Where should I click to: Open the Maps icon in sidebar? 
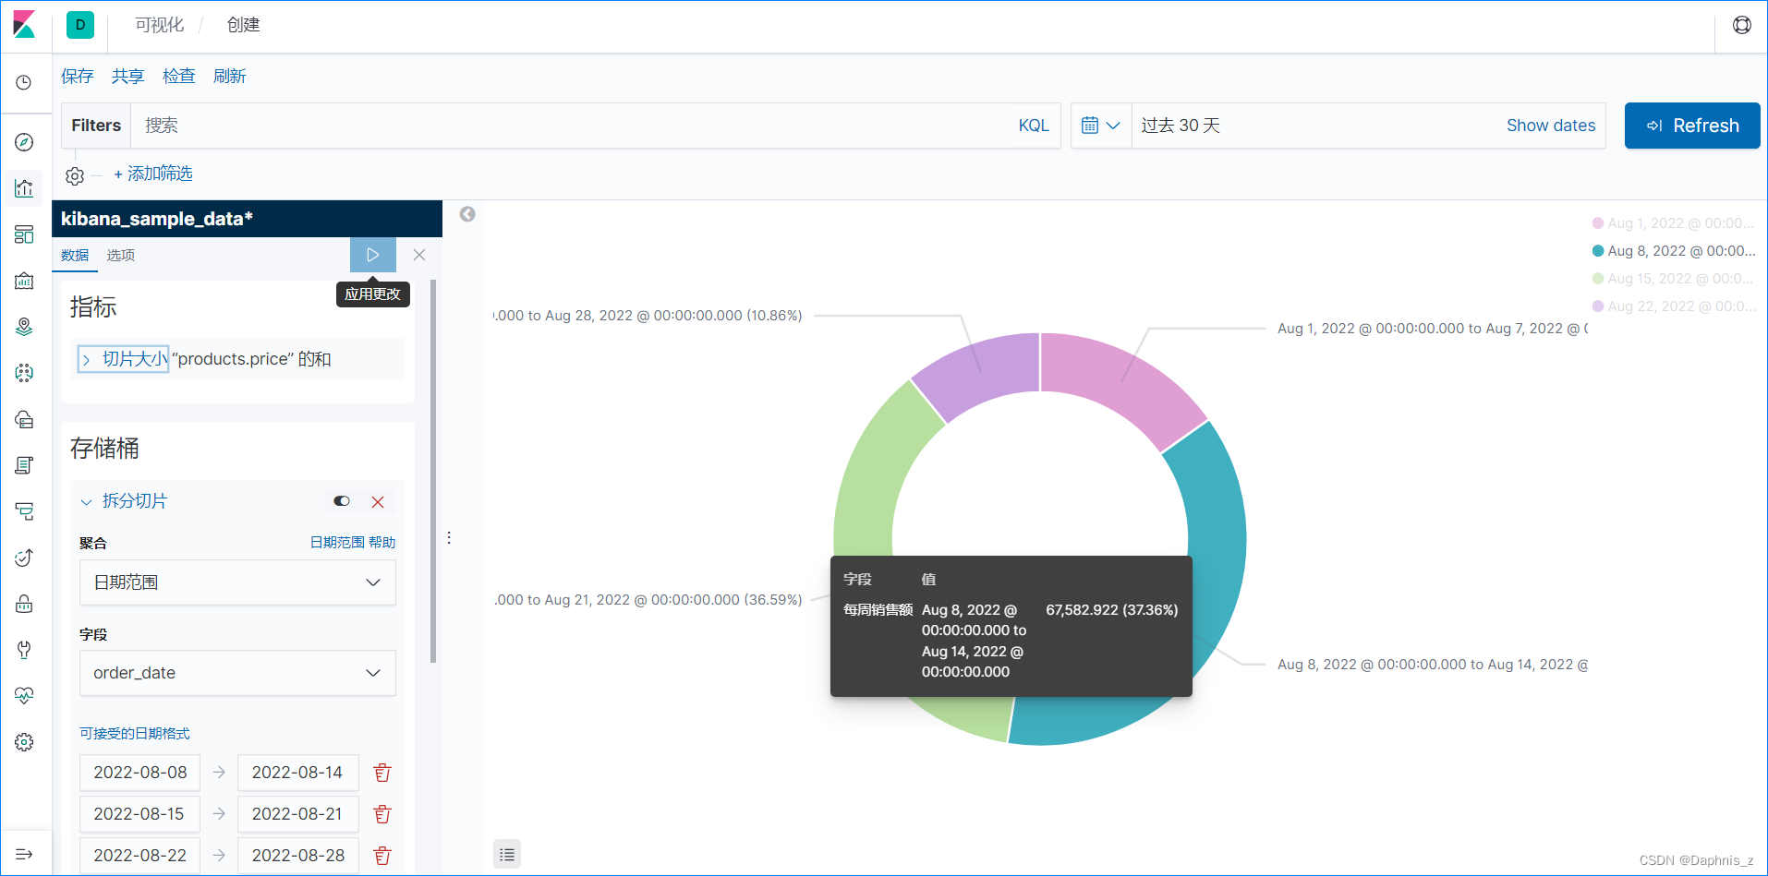(25, 327)
